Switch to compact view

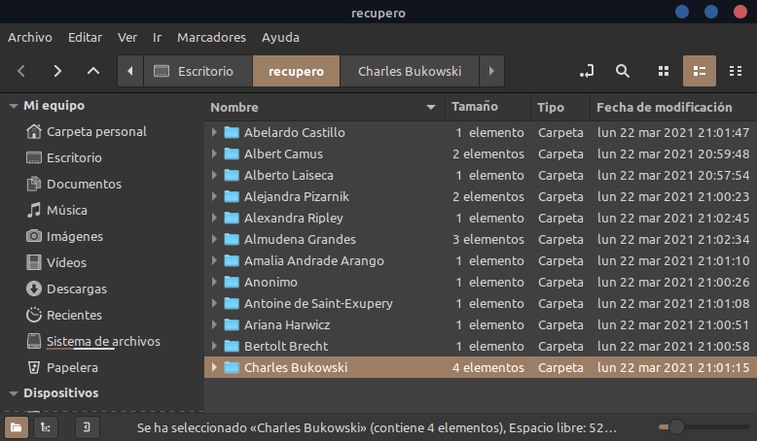733,71
